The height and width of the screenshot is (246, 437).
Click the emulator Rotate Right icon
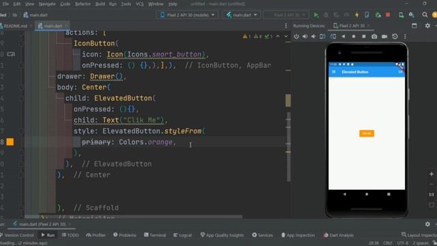click(333, 36)
